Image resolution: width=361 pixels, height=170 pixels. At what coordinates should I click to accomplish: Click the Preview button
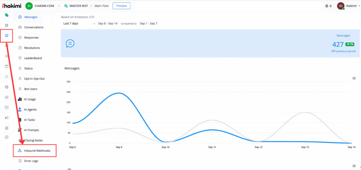point(121,6)
